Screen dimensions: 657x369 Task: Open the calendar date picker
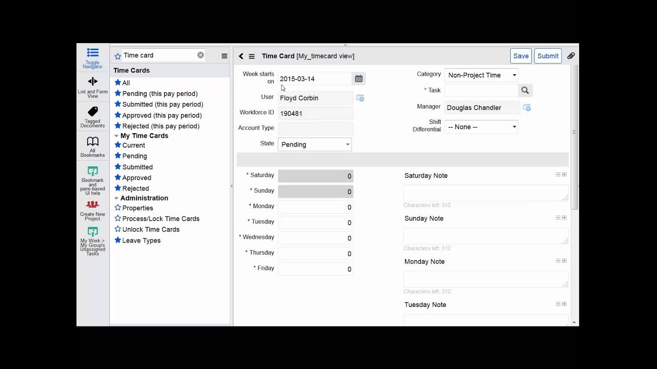tap(359, 78)
